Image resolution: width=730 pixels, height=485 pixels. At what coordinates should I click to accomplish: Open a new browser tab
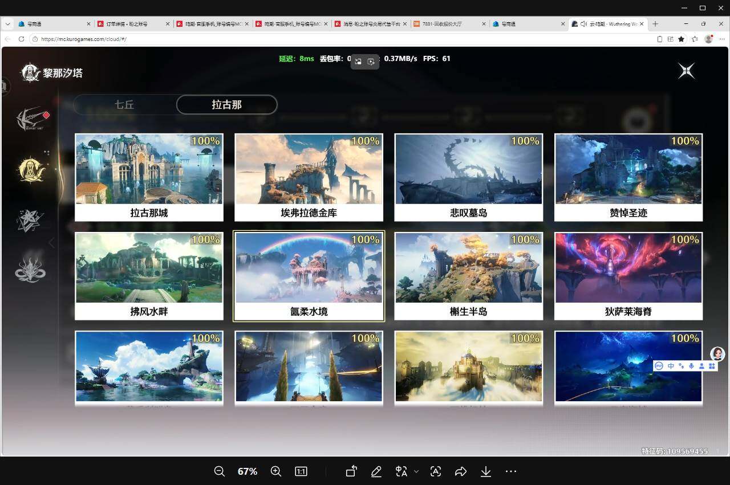pyautogui.click(x=655, y=24)
